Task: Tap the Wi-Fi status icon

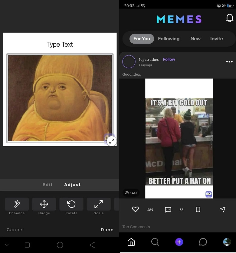Action: 143,6
